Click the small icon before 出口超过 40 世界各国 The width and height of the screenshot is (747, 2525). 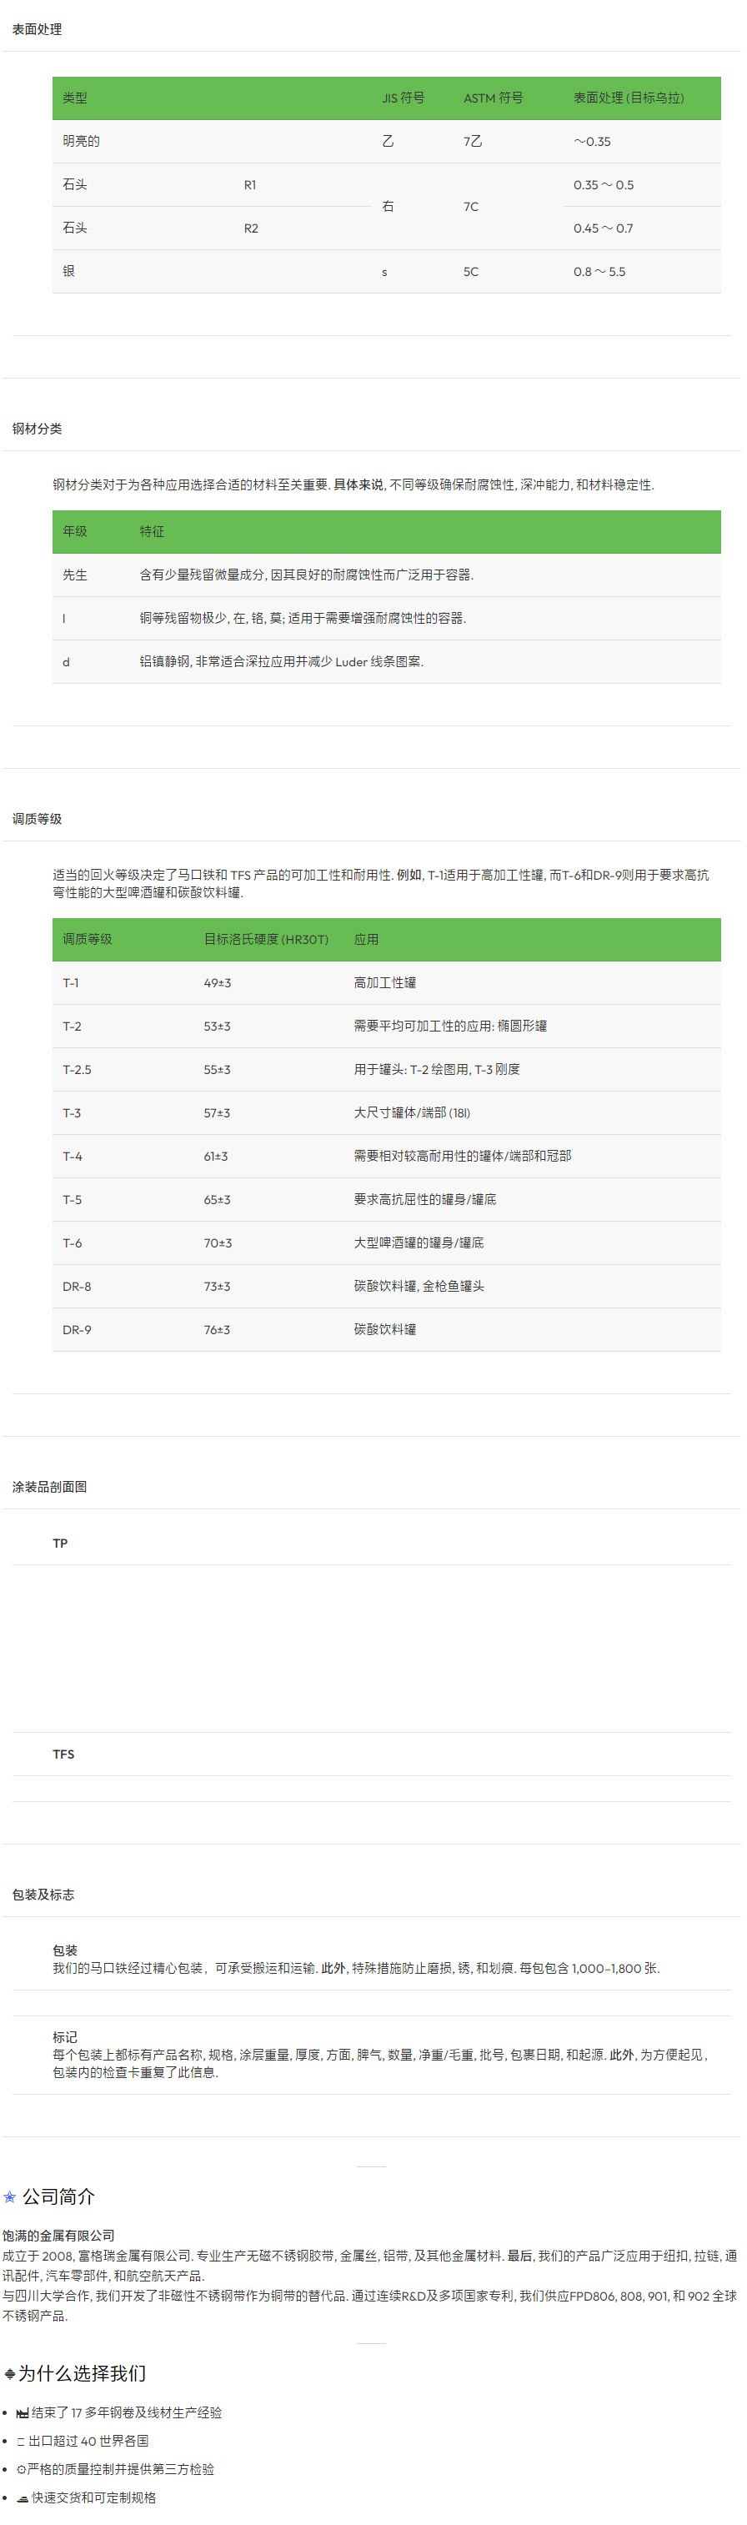(21, 2442)
